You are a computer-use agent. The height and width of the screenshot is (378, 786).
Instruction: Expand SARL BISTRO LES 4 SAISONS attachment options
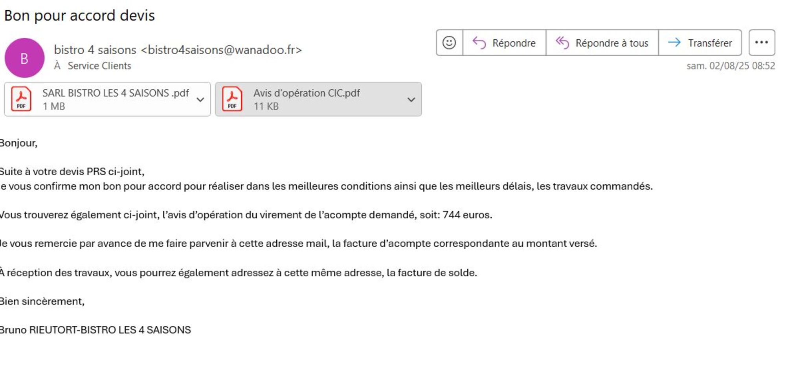[200, 99]
